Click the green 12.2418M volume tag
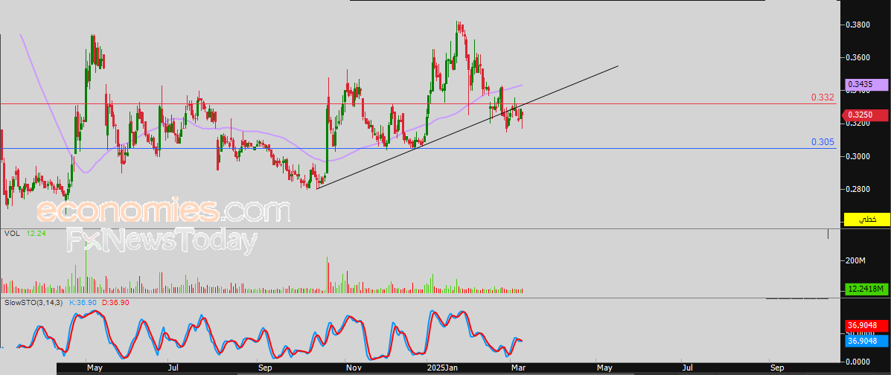Viewport: 891px width, 375px height. click(x=866, y=289)
